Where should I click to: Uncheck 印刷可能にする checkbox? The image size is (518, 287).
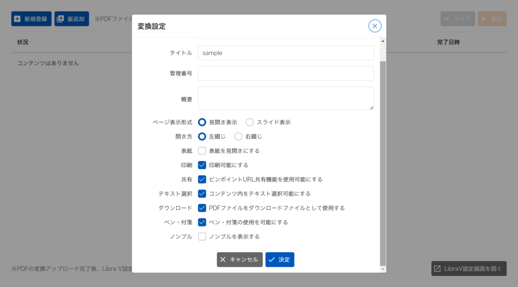[x=202, y=165]
